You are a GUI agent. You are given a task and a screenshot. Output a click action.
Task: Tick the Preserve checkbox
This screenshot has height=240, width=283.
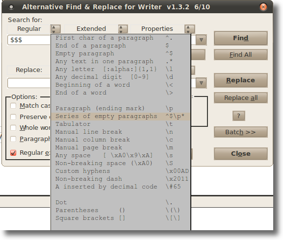pos(13,117)
